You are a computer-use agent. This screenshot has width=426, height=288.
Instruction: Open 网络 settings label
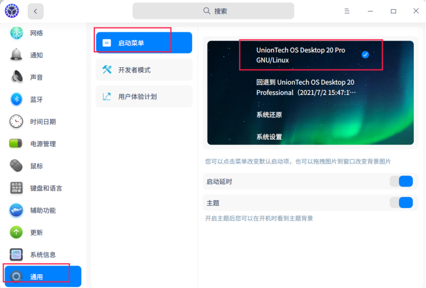(x=36, y=33)
